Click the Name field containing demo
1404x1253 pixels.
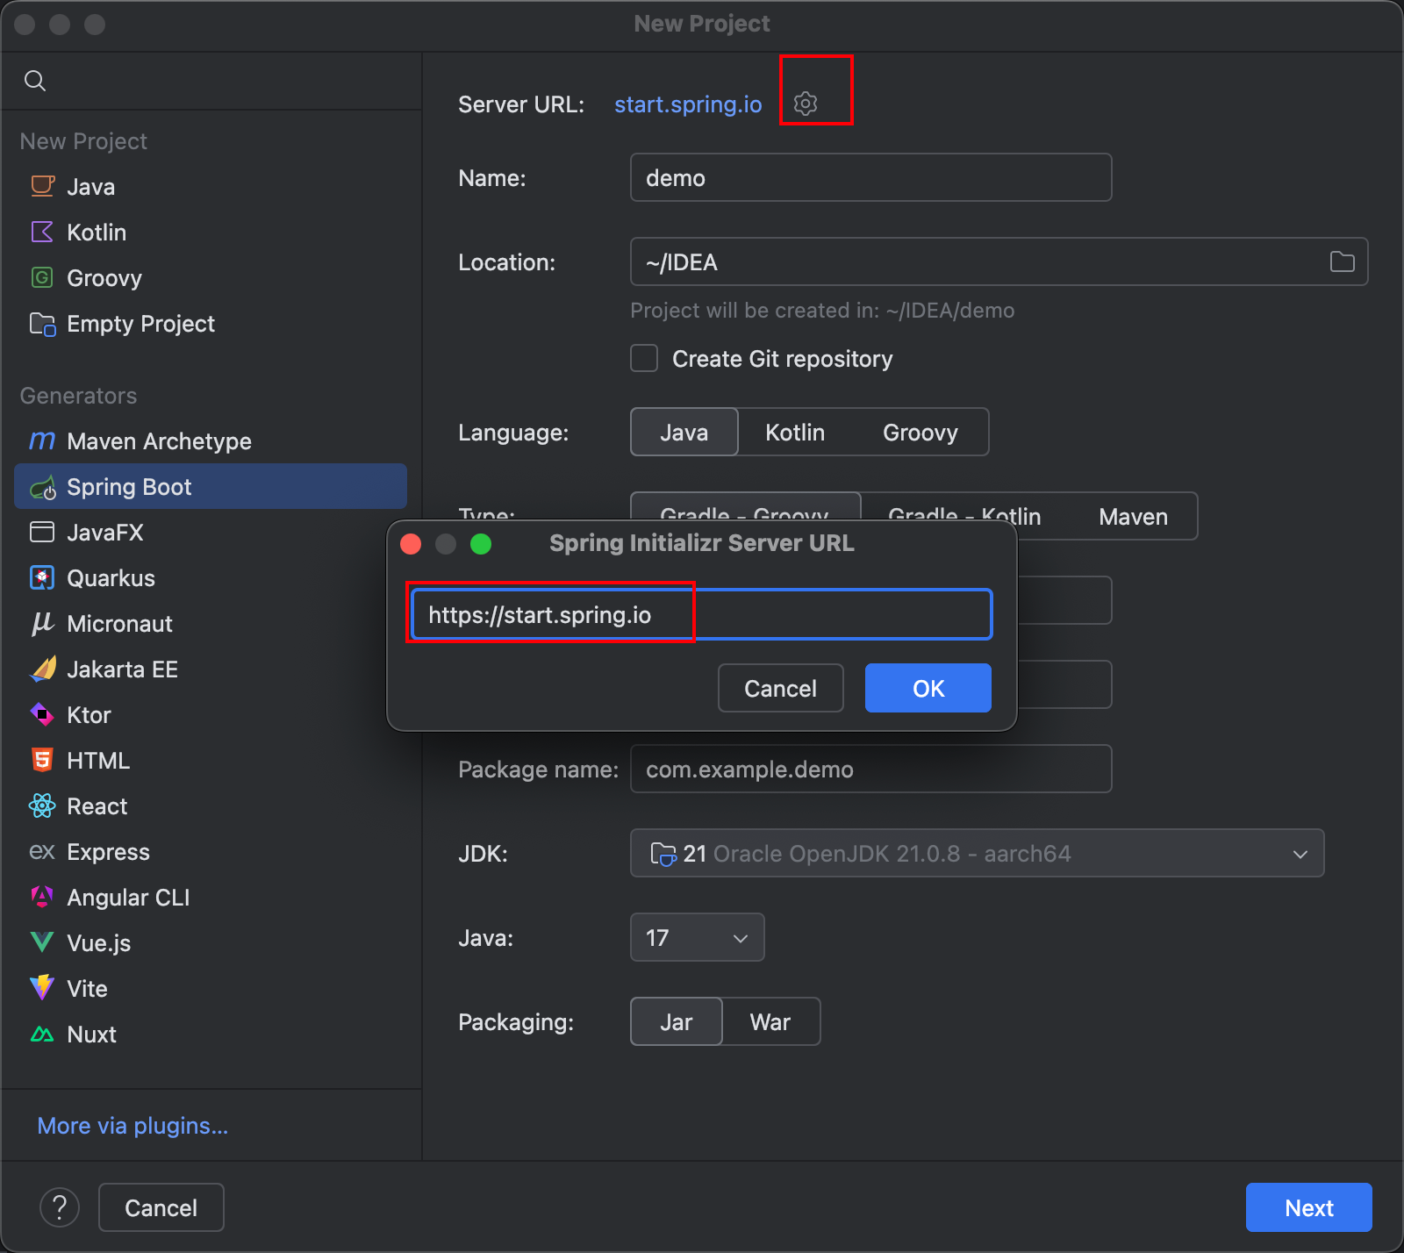[x=870, y=177]
